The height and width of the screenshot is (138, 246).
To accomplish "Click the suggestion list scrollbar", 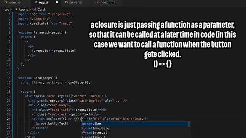I will pyautogui.click(x=189, y=124).
